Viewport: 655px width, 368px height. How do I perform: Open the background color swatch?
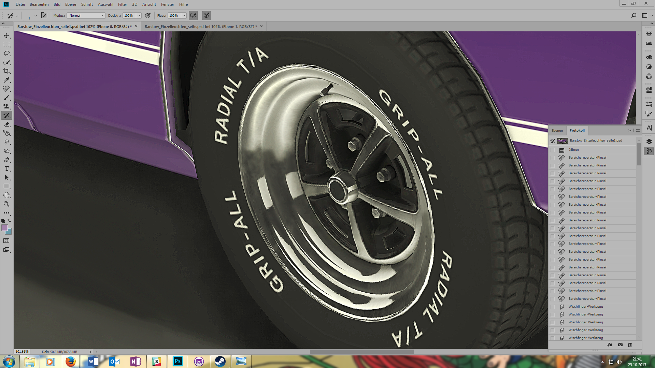[9, 232]
